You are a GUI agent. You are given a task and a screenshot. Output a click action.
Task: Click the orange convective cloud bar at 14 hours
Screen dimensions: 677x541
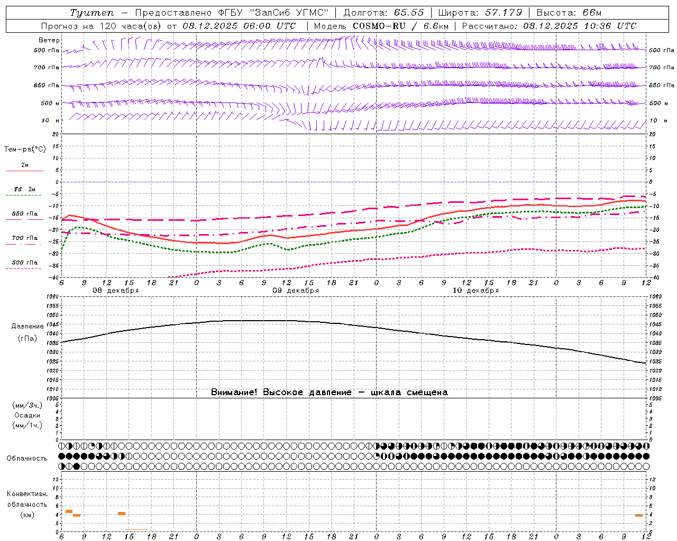coord(122,514)
